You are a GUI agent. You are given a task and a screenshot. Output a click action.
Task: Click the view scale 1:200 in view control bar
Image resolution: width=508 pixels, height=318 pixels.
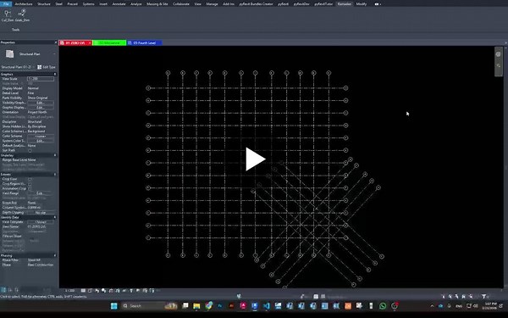pyautogui.click(x=69, y=291)
